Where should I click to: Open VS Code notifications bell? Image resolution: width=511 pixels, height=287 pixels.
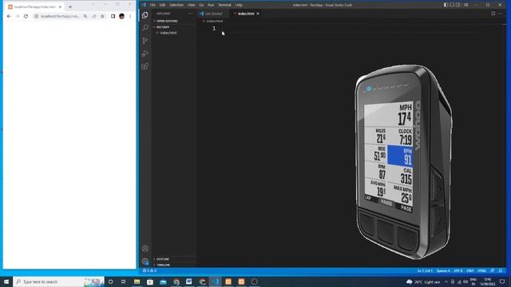[501, 271]
